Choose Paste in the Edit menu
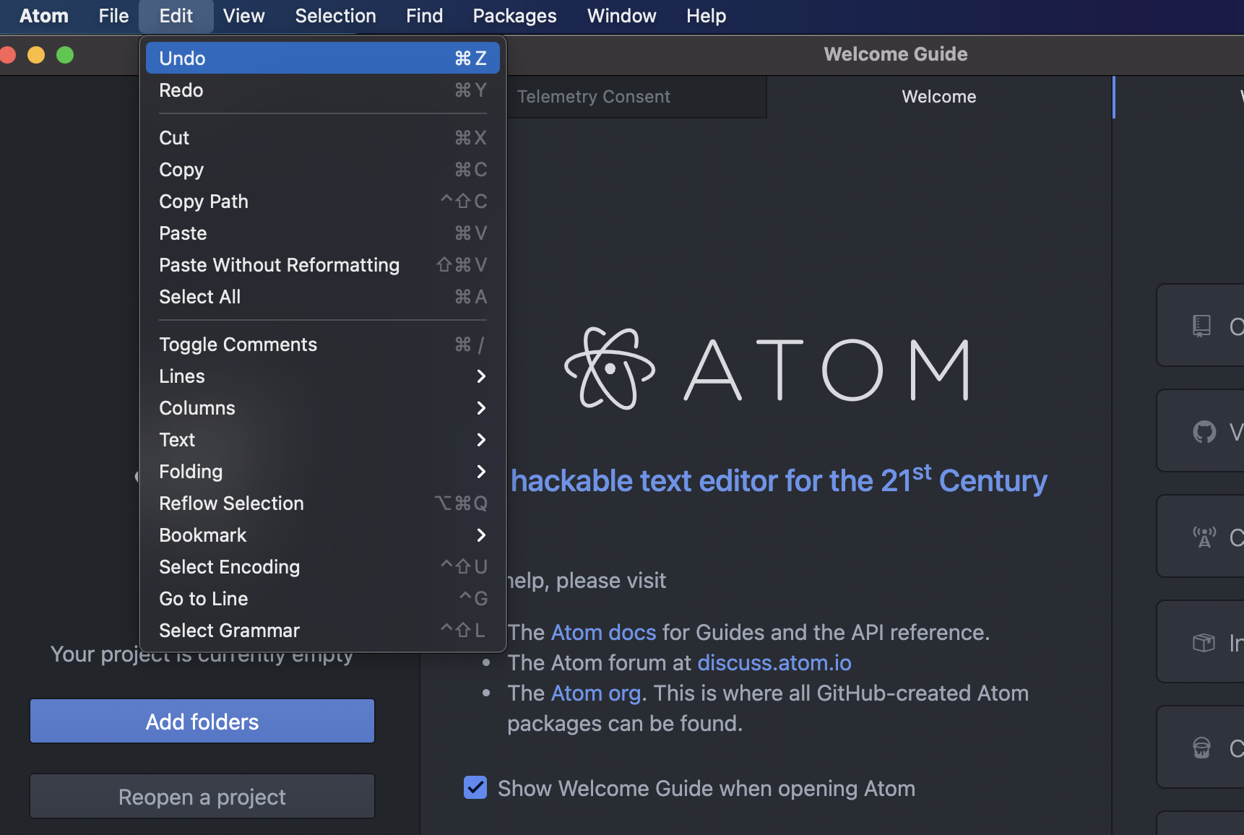This screenshot has width=1244, height=835. (x=322, y=233)
